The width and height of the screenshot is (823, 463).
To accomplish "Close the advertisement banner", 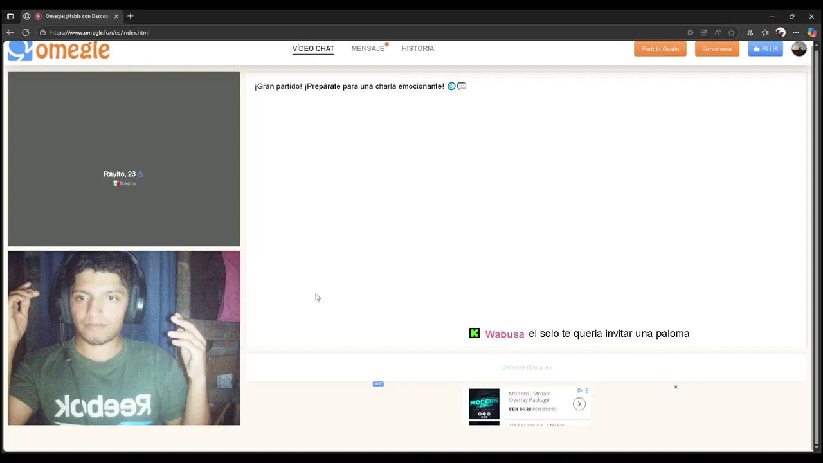I will pyautogui.click(x=676, y=387).
